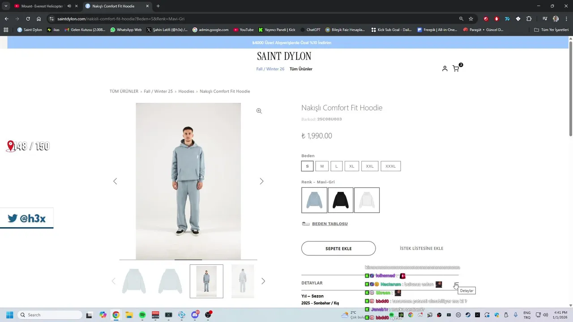This screenshot has height=322, width=573.
Task: Switch to Mount Everest Helicopter tab
Action: (x=42, y=6)
